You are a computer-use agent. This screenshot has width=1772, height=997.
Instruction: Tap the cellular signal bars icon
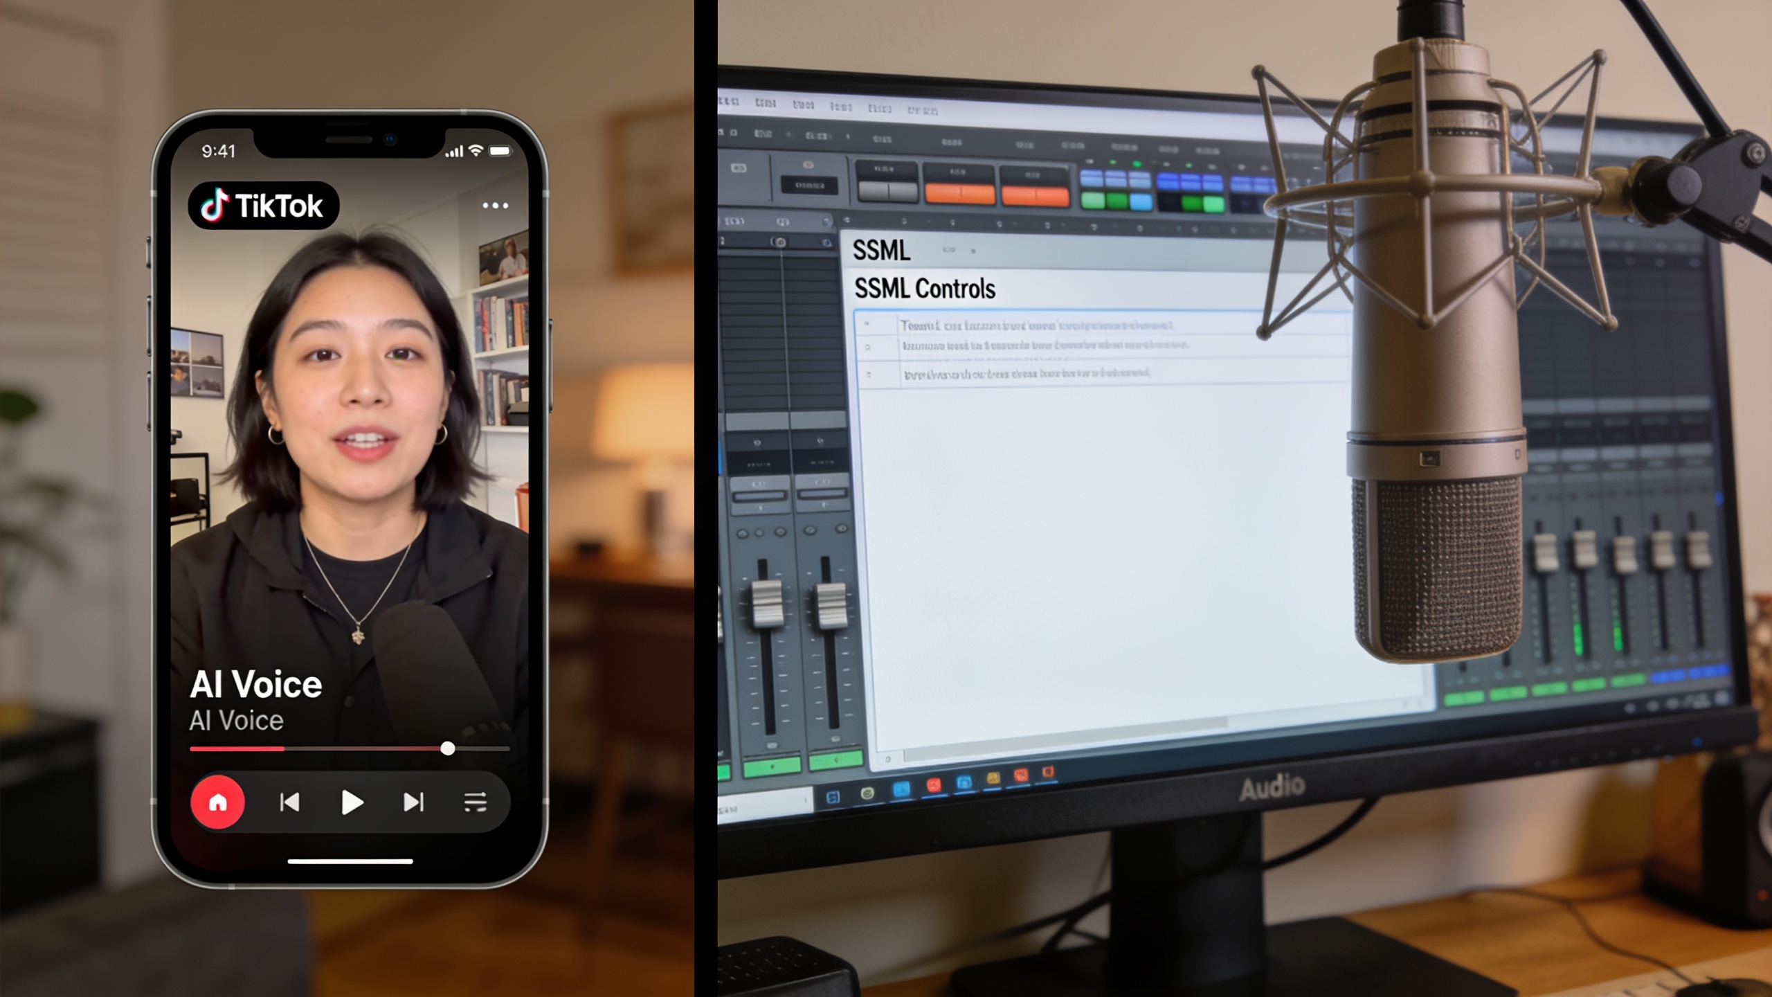454,151
